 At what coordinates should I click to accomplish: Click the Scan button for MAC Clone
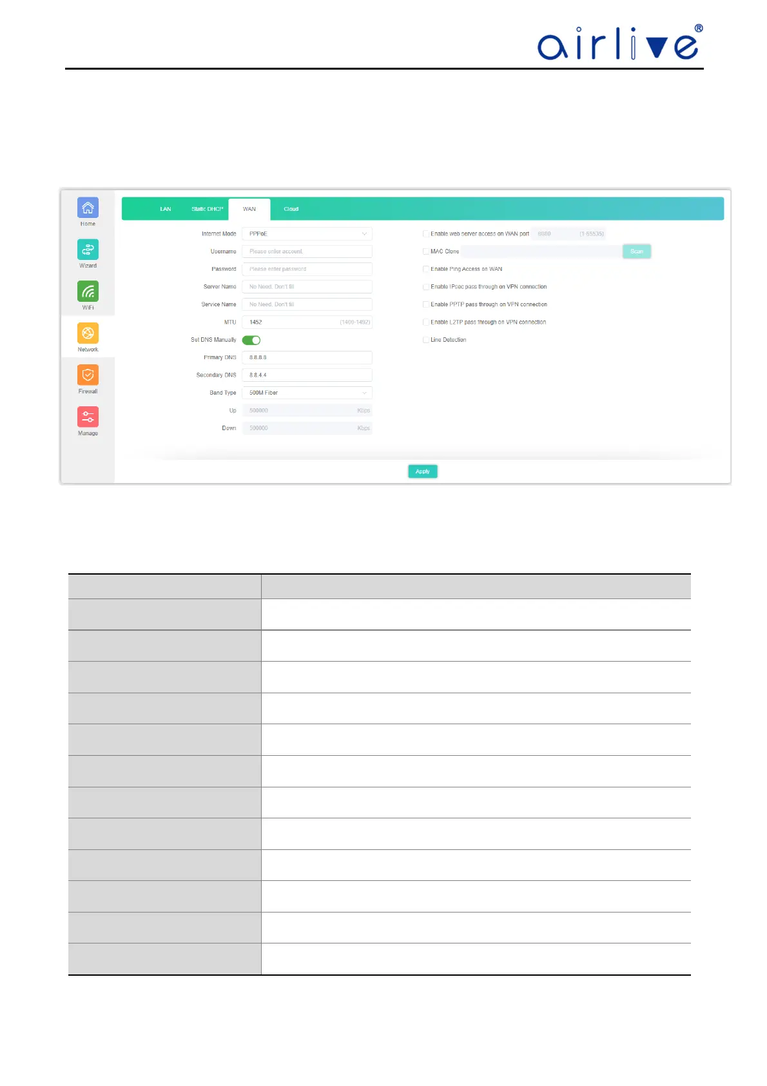636,252
